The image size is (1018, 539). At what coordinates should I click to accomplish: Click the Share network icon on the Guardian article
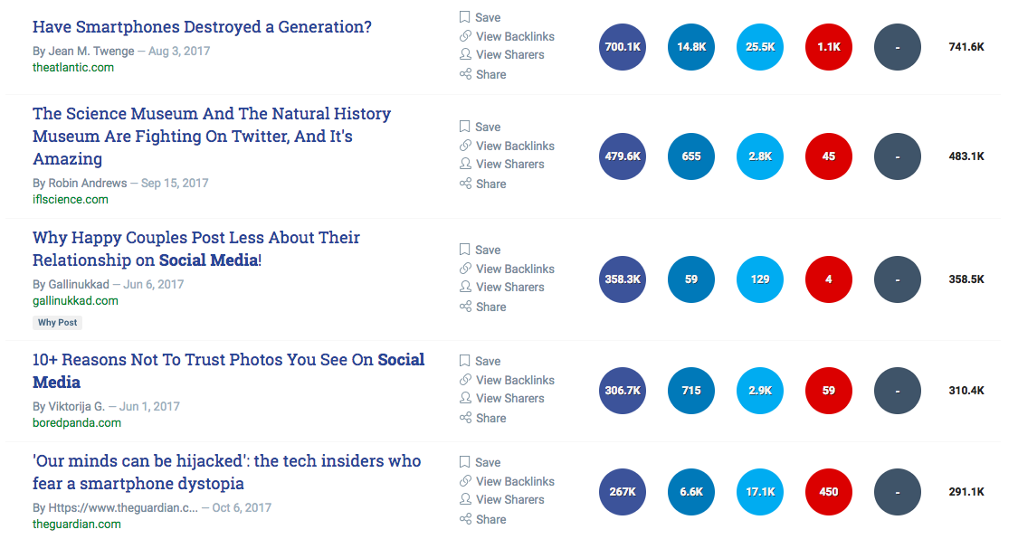(465, 518)
